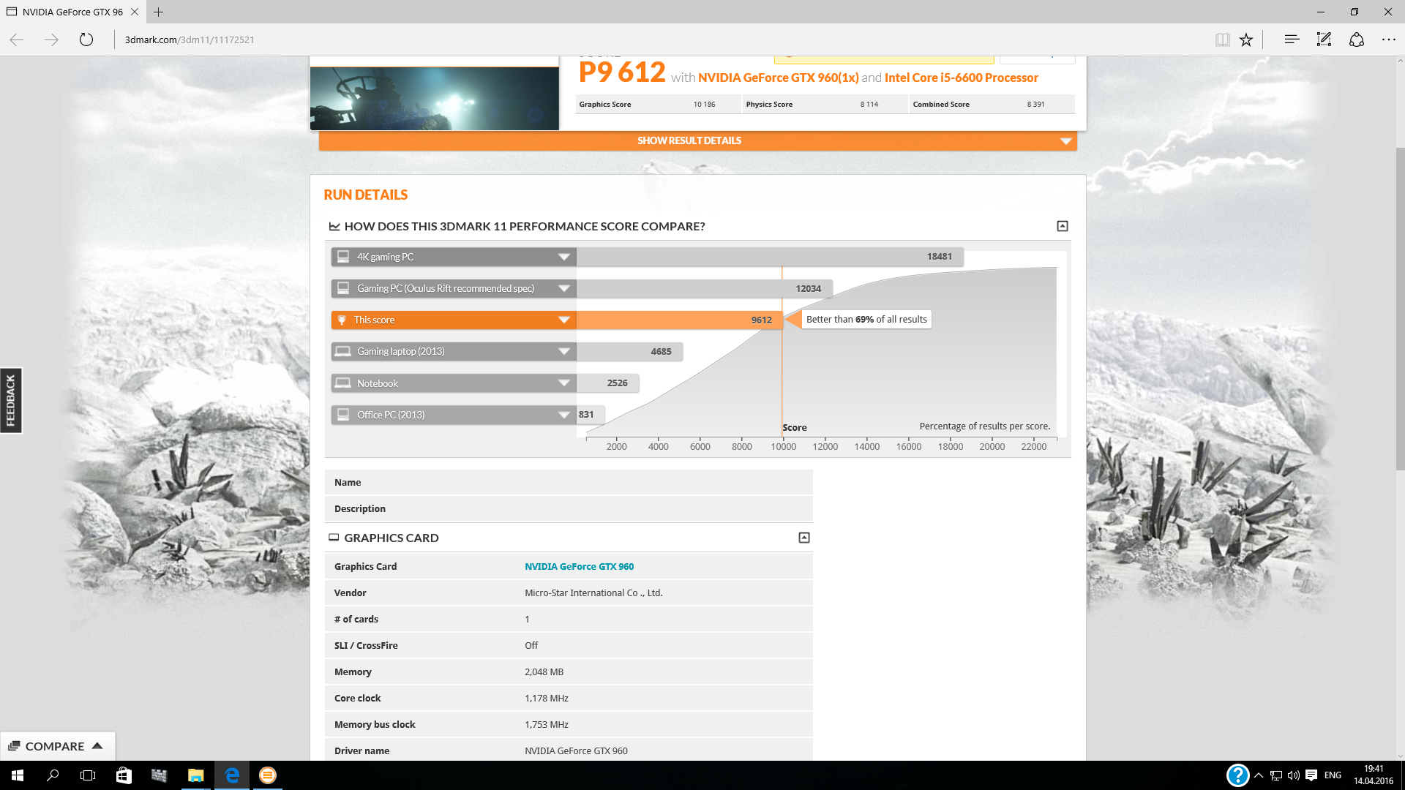Collapse the score comparison section
Image resolution: width=1405 pixels, height=790 pixels.
1063,226
